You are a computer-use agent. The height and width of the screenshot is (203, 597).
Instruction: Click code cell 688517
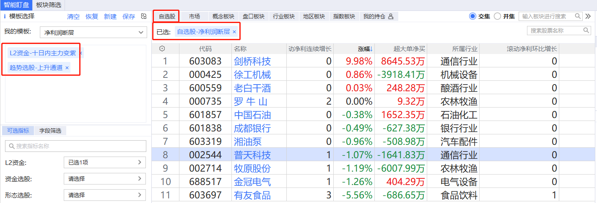205,182
